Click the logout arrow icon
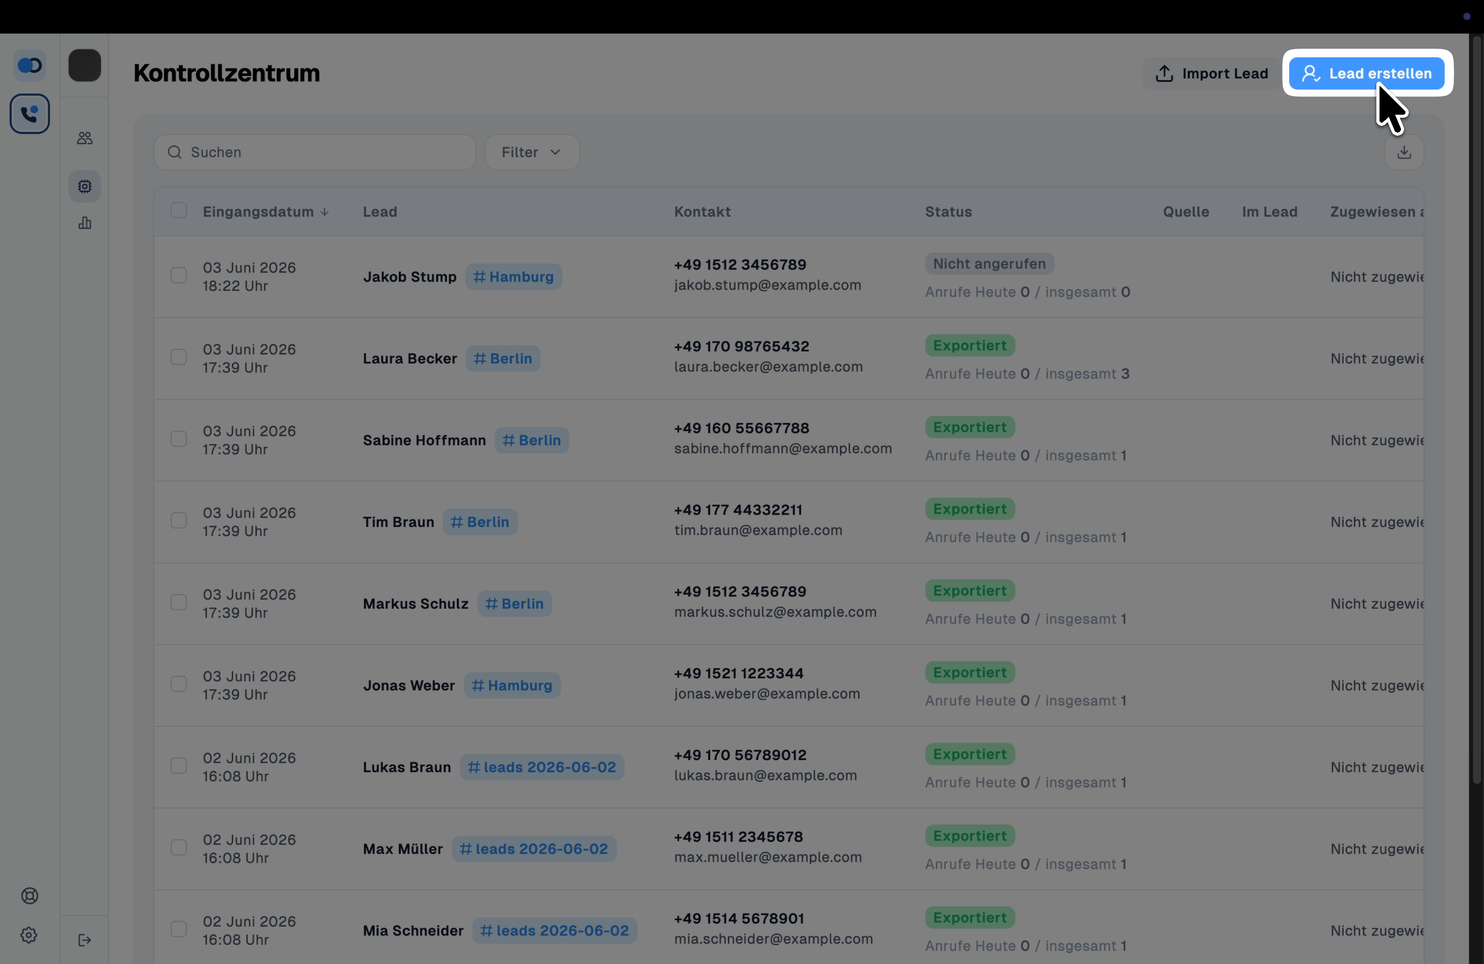Screen dimensions: 1484x964 pos(85,940)
